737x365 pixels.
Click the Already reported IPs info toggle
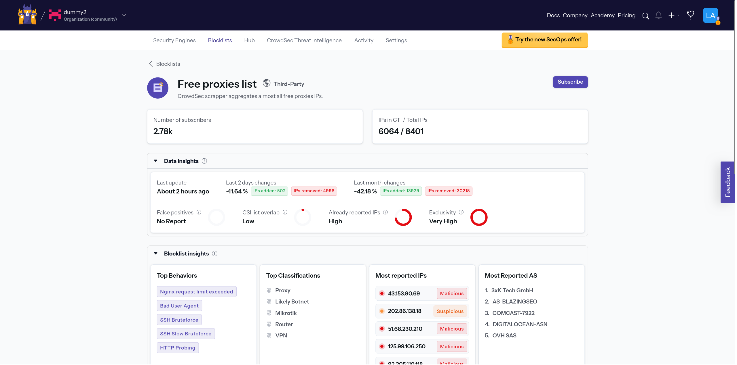point(385,212)
